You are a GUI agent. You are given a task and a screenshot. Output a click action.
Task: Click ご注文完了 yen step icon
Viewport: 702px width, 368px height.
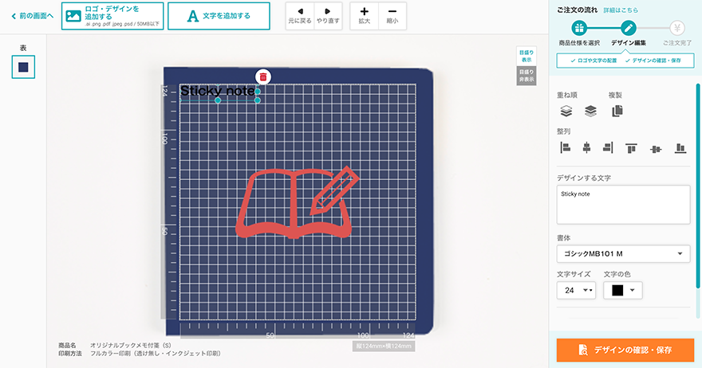click(677, 28)
